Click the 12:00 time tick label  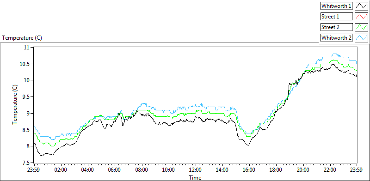[x=195, y=170]
